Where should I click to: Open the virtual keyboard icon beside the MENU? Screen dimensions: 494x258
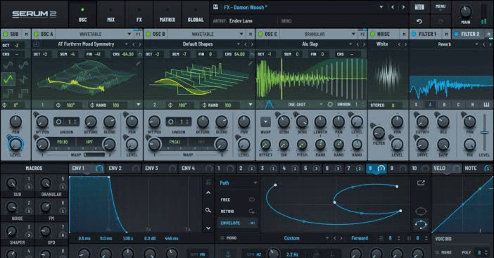pos(419,6)
